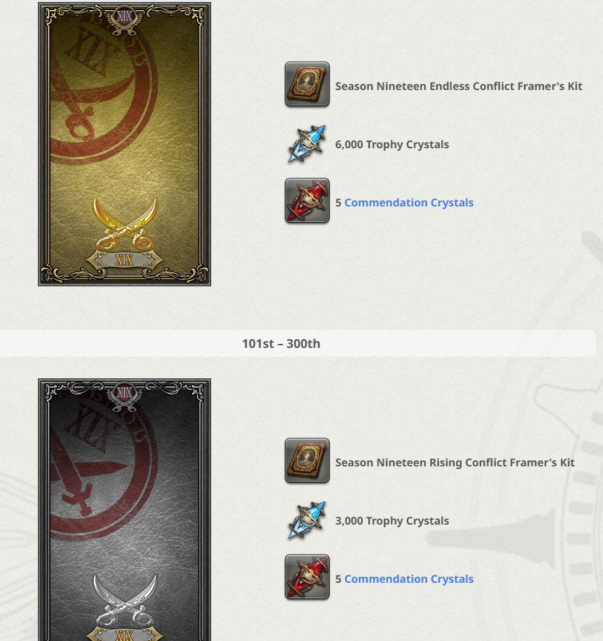Viewport: 603px width, 641px height.
Task: Click the 6,000 Trophy Crystals blue crystal icon
Action: point(307,144)
